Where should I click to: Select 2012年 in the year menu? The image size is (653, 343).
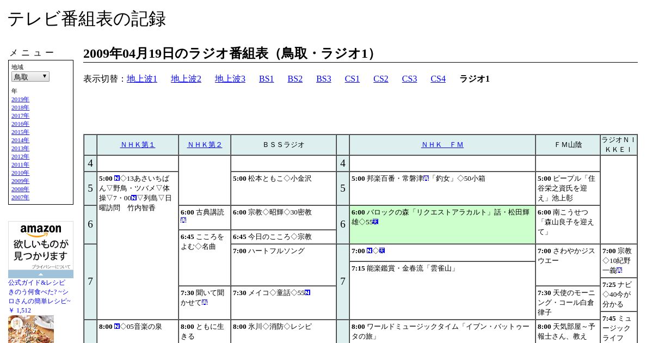[x=20, y=156]
